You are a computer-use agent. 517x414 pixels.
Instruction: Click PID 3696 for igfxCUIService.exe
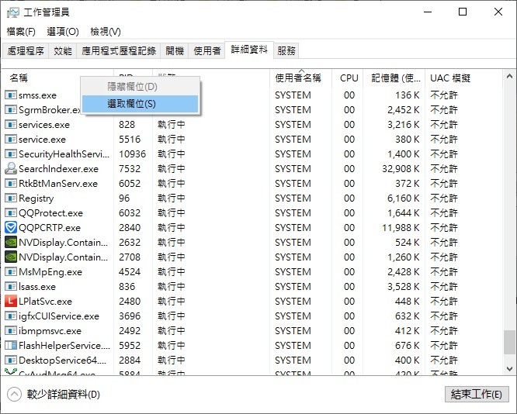pyautogui.click(x=130, y=316)
